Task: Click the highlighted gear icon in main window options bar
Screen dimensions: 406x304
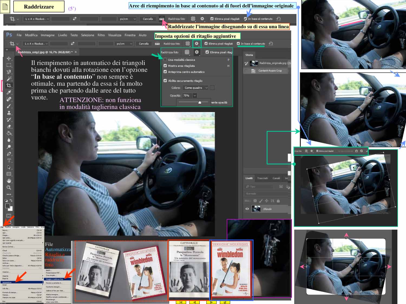Action: pos(197,44)
